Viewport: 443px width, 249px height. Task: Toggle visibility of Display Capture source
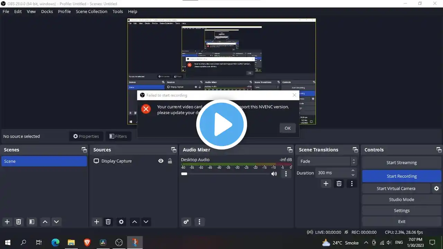point(161,161)
